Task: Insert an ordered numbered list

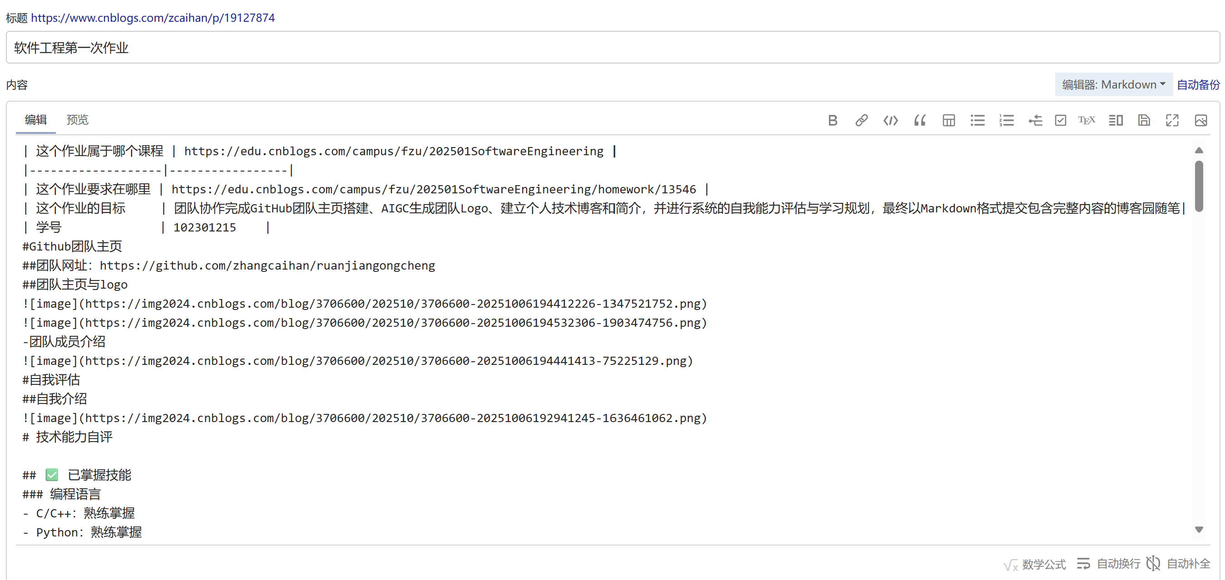Action: (x=1006, y=120)
